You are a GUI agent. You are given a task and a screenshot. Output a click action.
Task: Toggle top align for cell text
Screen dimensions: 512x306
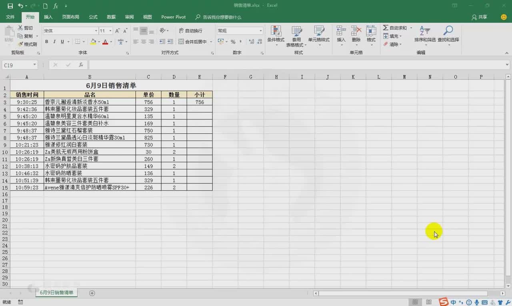(x=136, y=31)
